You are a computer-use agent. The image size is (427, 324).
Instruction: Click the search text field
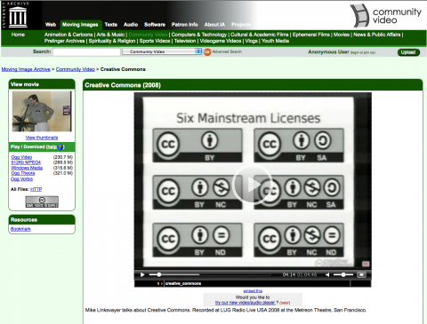pos(86,51)
